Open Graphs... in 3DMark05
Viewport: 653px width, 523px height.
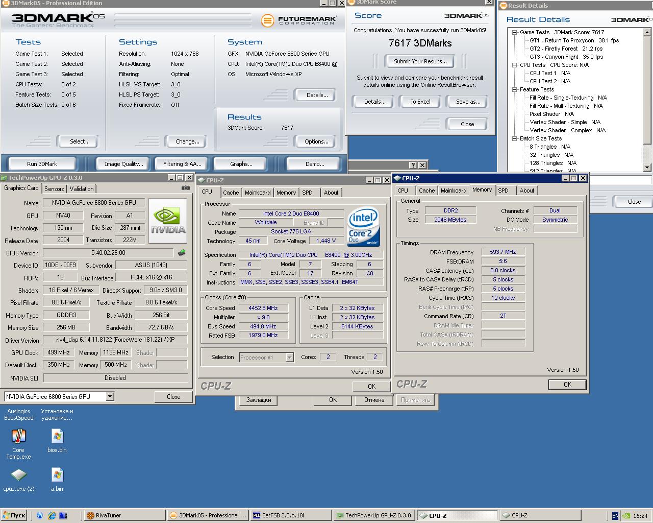pyautogui.click(x=241, y=164)
